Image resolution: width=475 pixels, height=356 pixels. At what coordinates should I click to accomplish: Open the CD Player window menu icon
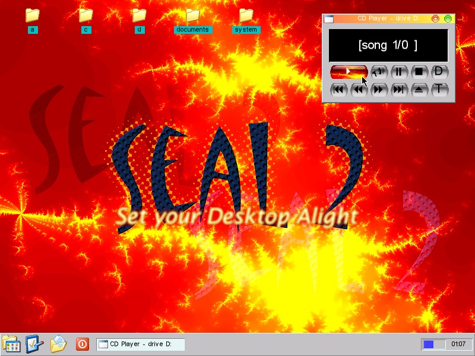(329, 19)
